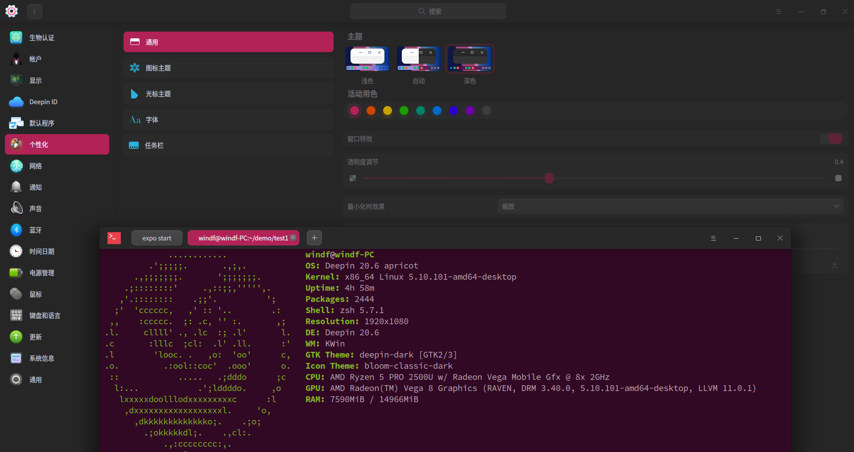This screenshot has height=452, width=854.
Task: Open the 电源管理 battery icon
Action: pyautogui.click(x=16, y=273)
